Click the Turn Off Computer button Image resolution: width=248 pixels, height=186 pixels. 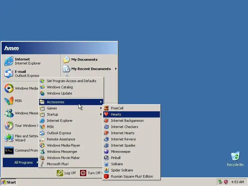click(x=91, y=173)
